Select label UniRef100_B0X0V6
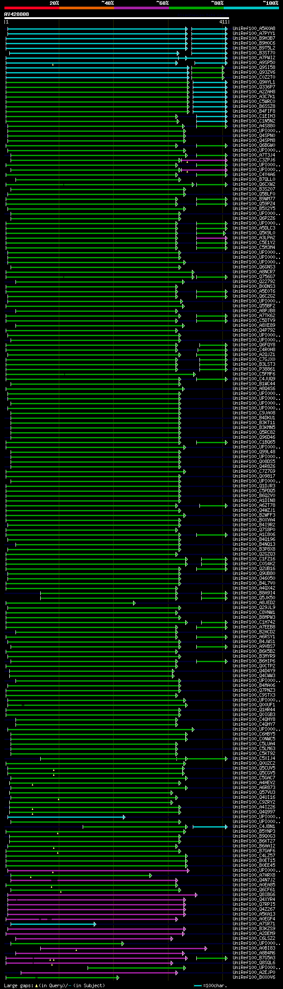 tap(254, 977)
